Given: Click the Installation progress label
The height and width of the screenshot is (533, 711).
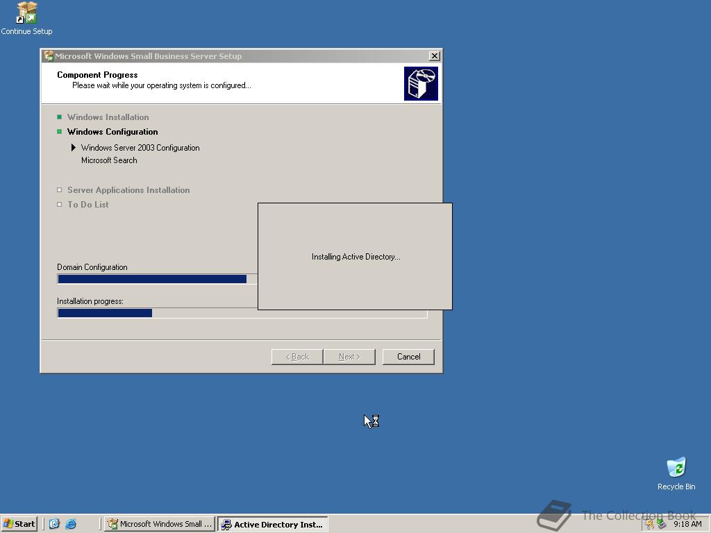Looking at the screenshot, I should 90,301.
